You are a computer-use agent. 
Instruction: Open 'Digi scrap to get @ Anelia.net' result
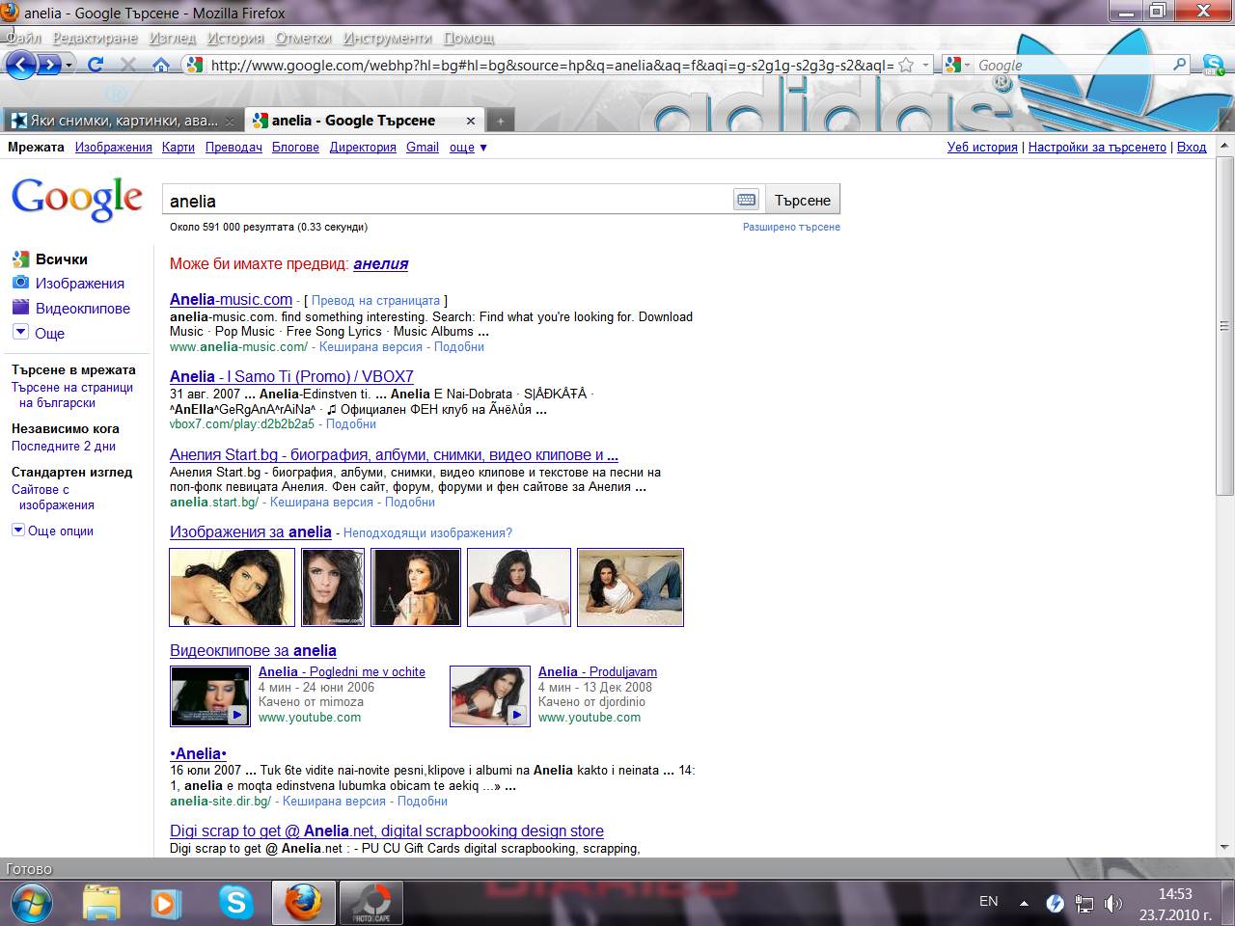(387, 831)
